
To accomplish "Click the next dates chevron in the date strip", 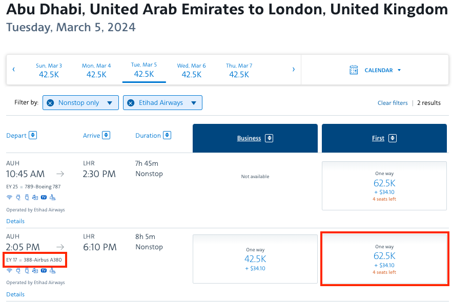I will click(293, 69).
